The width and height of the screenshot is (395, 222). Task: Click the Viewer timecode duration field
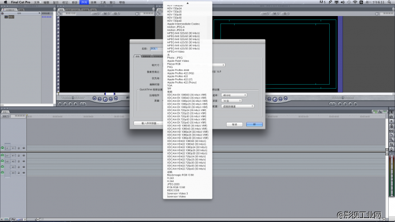[x=70, y=14]
